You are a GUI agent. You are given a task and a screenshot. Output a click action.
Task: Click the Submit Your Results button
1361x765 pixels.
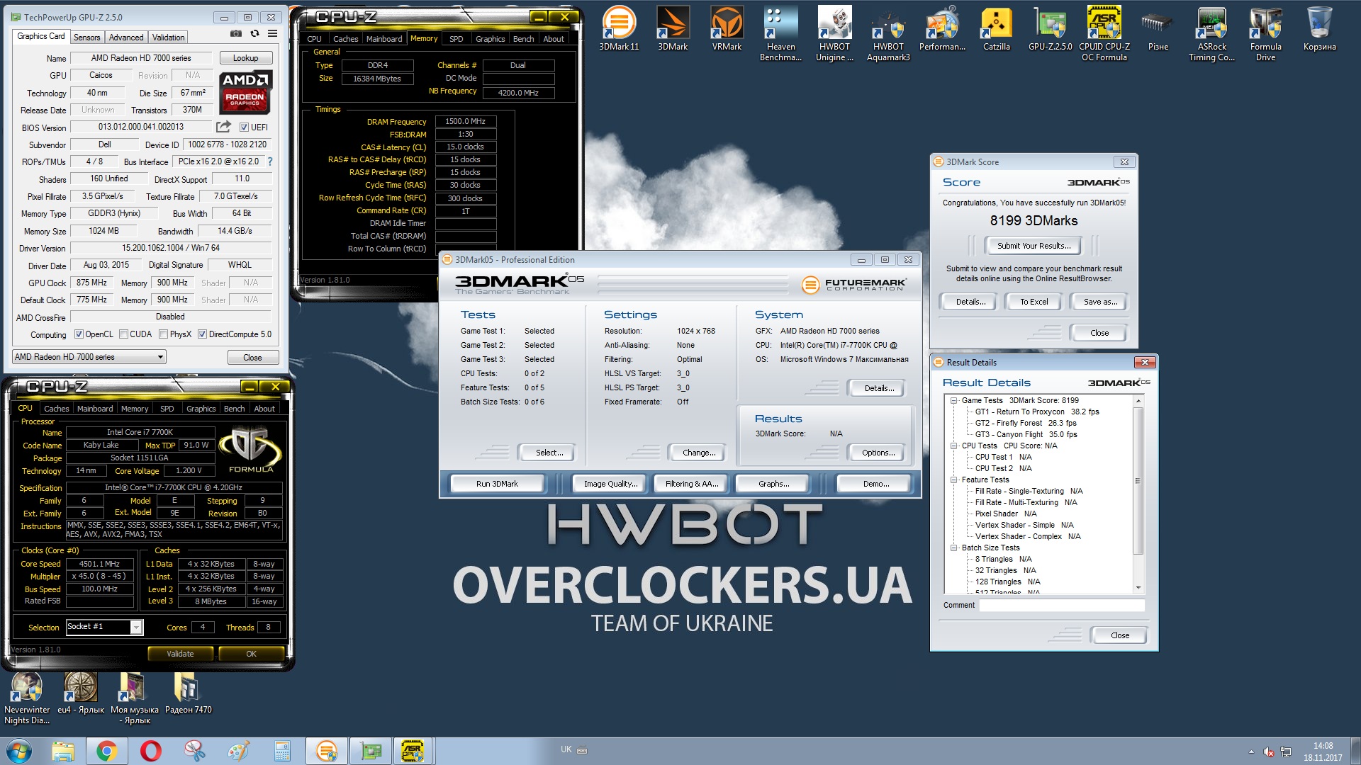pyautogui.click(x=1034, y=246)
